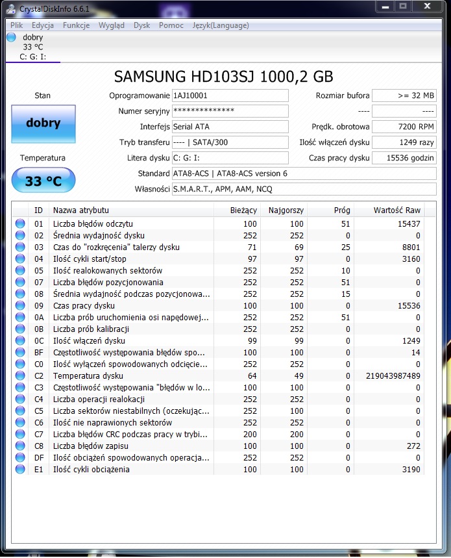Click status orb for attribute C2
This screenshot has width=451, height=558.
coord(20,376)
